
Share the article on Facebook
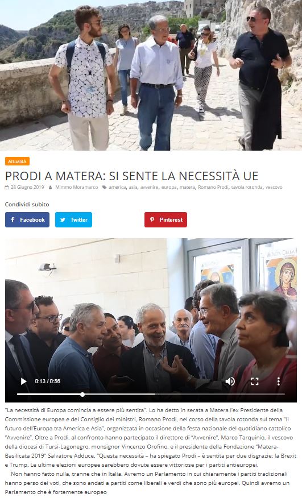[x=27, y=220]
